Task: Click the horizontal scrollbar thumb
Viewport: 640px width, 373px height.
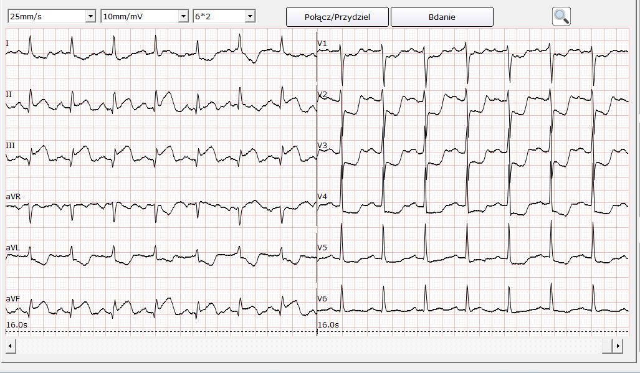Action: 607,346
